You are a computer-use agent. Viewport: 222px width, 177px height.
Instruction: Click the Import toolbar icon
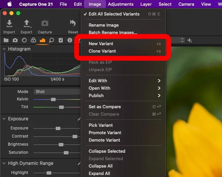pos(9,24)
